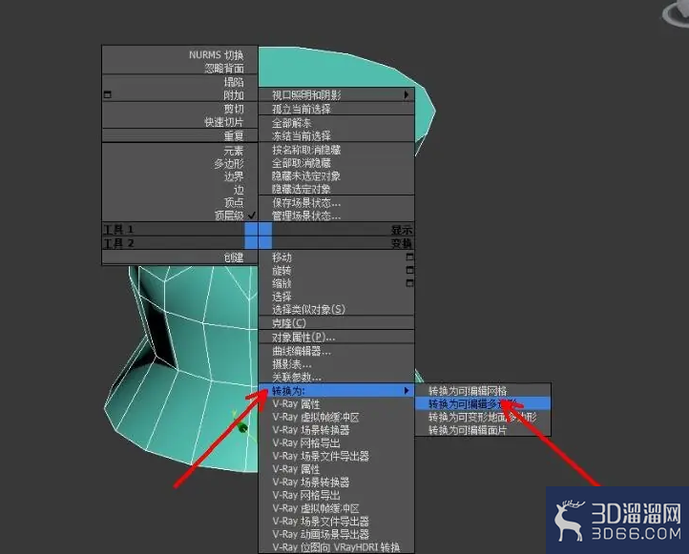Choose 转换为可编辑多边形
The width and height of the screenshot is (689, 554).
(x=483, y=403)
